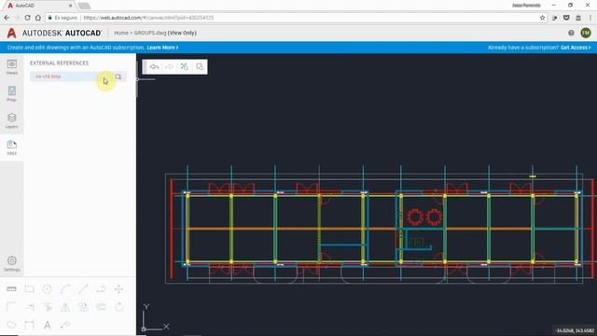Image resolution: width=597 pixels, height=336 pixels.
Task: Click the browser Home button
Action: click(x=38, y=18)
